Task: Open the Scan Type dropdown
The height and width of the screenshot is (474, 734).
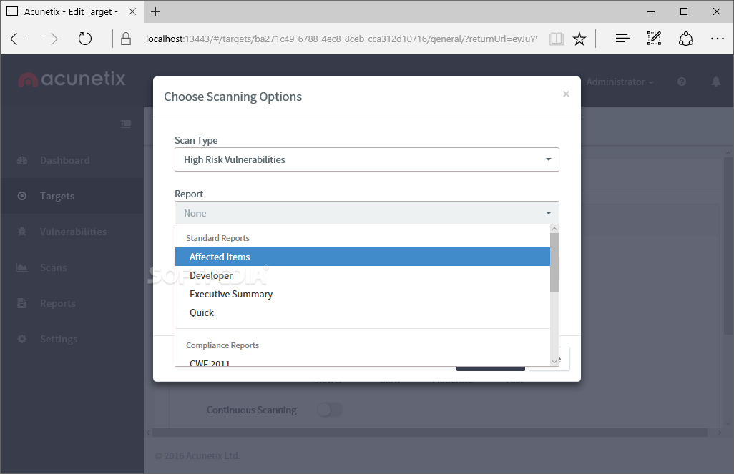Action: [x=366, y=159]
